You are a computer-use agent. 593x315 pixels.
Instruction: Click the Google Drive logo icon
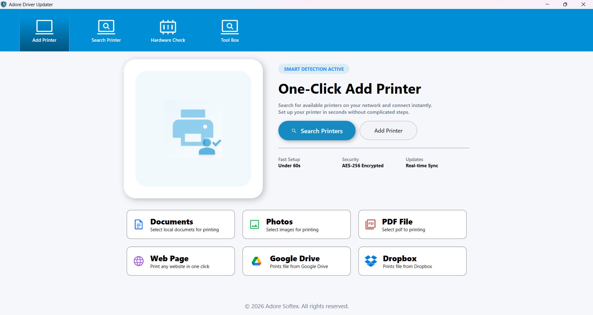tap(256, 261)
